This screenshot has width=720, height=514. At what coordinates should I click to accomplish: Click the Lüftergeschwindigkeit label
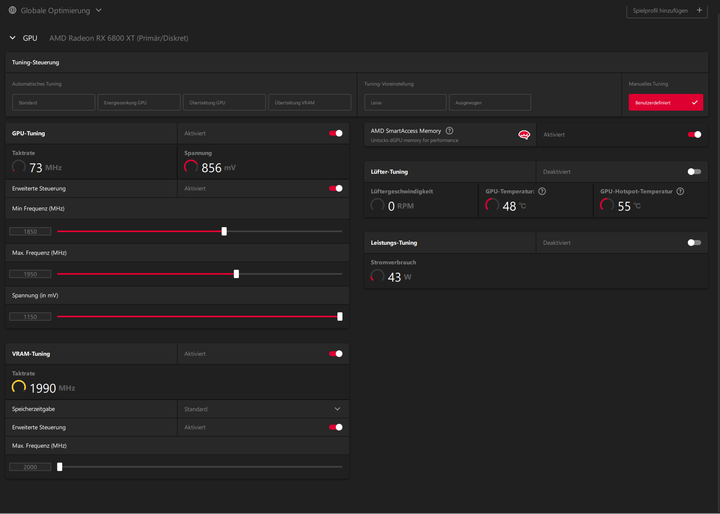click(x=402, y=191)
